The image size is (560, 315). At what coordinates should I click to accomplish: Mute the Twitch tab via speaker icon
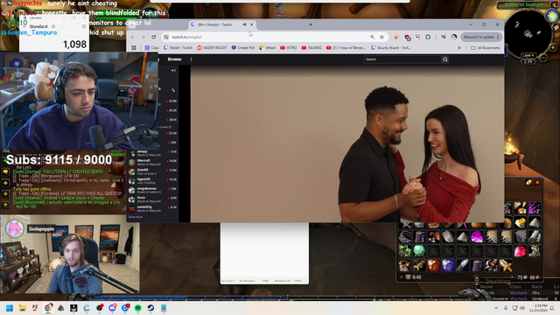click(245, 24)
